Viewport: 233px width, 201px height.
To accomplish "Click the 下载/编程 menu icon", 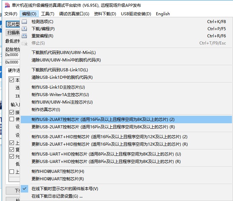I will click(24, 29).
